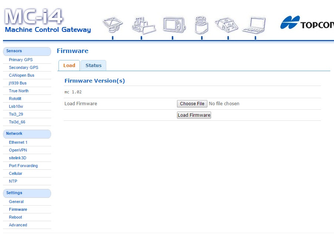The height and width of the screenshot is (236, 334).
Task: Open j1939 Bus settings
Action: [x=18, y=83]
